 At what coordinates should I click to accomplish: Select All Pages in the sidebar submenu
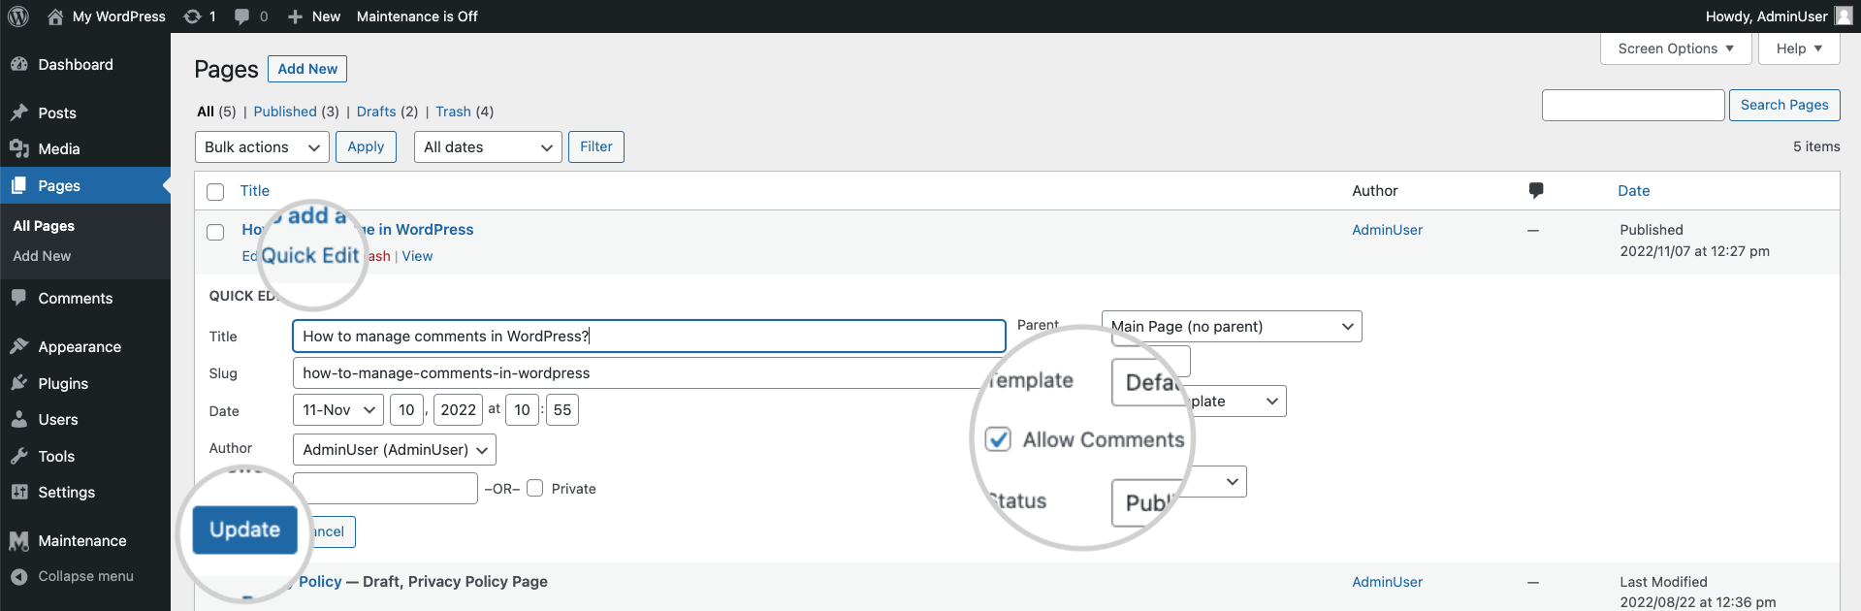pyautogui.click(x=44, y=226)
